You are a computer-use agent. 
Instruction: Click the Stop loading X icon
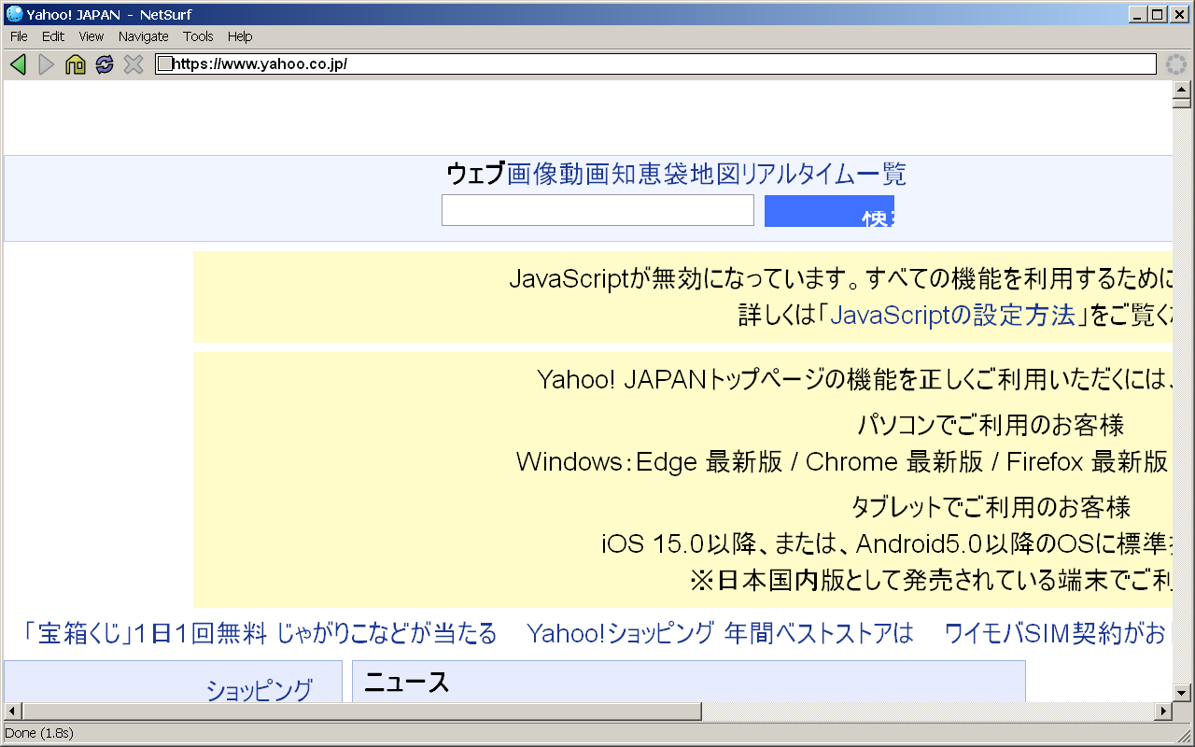(134, 64)
